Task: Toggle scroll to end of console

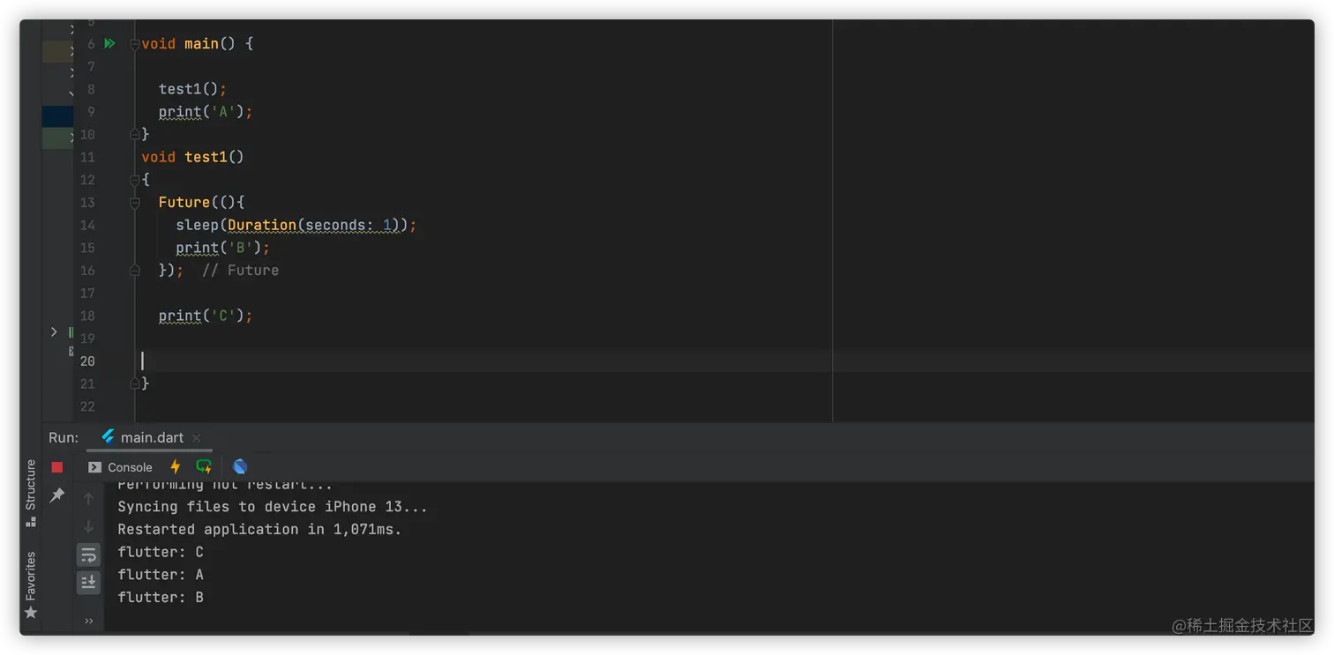Action: [x=88, y=582]
